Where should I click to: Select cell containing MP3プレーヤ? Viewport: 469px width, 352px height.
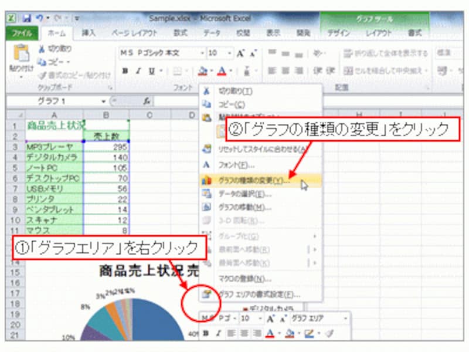[54, 147]
